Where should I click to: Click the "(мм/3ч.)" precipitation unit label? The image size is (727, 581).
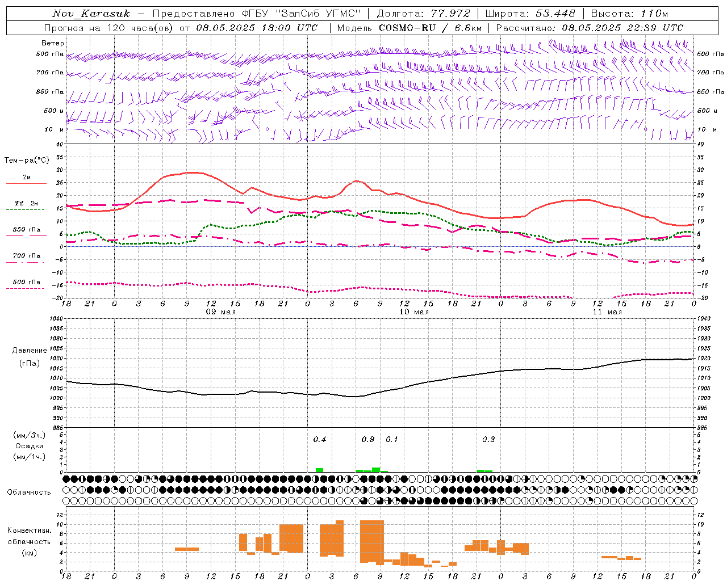coord(30,435)
